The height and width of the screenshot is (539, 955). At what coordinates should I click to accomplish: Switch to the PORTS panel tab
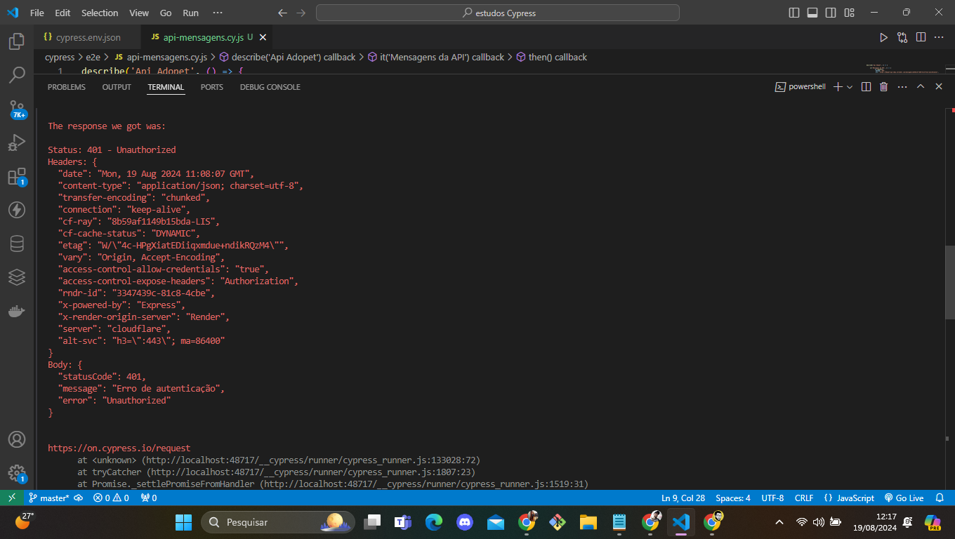(x=211, y=87)
